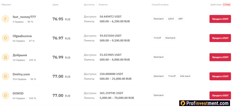Sell USDT to Dmitry.usm
Screen dimensions: 233x109
(220, 76)
